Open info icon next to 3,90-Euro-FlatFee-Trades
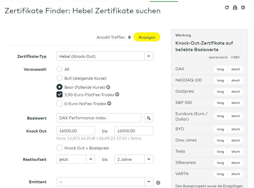 (117, 95)
